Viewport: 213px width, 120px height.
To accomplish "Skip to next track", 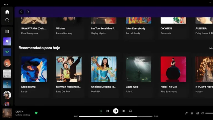I will (124, 111).
